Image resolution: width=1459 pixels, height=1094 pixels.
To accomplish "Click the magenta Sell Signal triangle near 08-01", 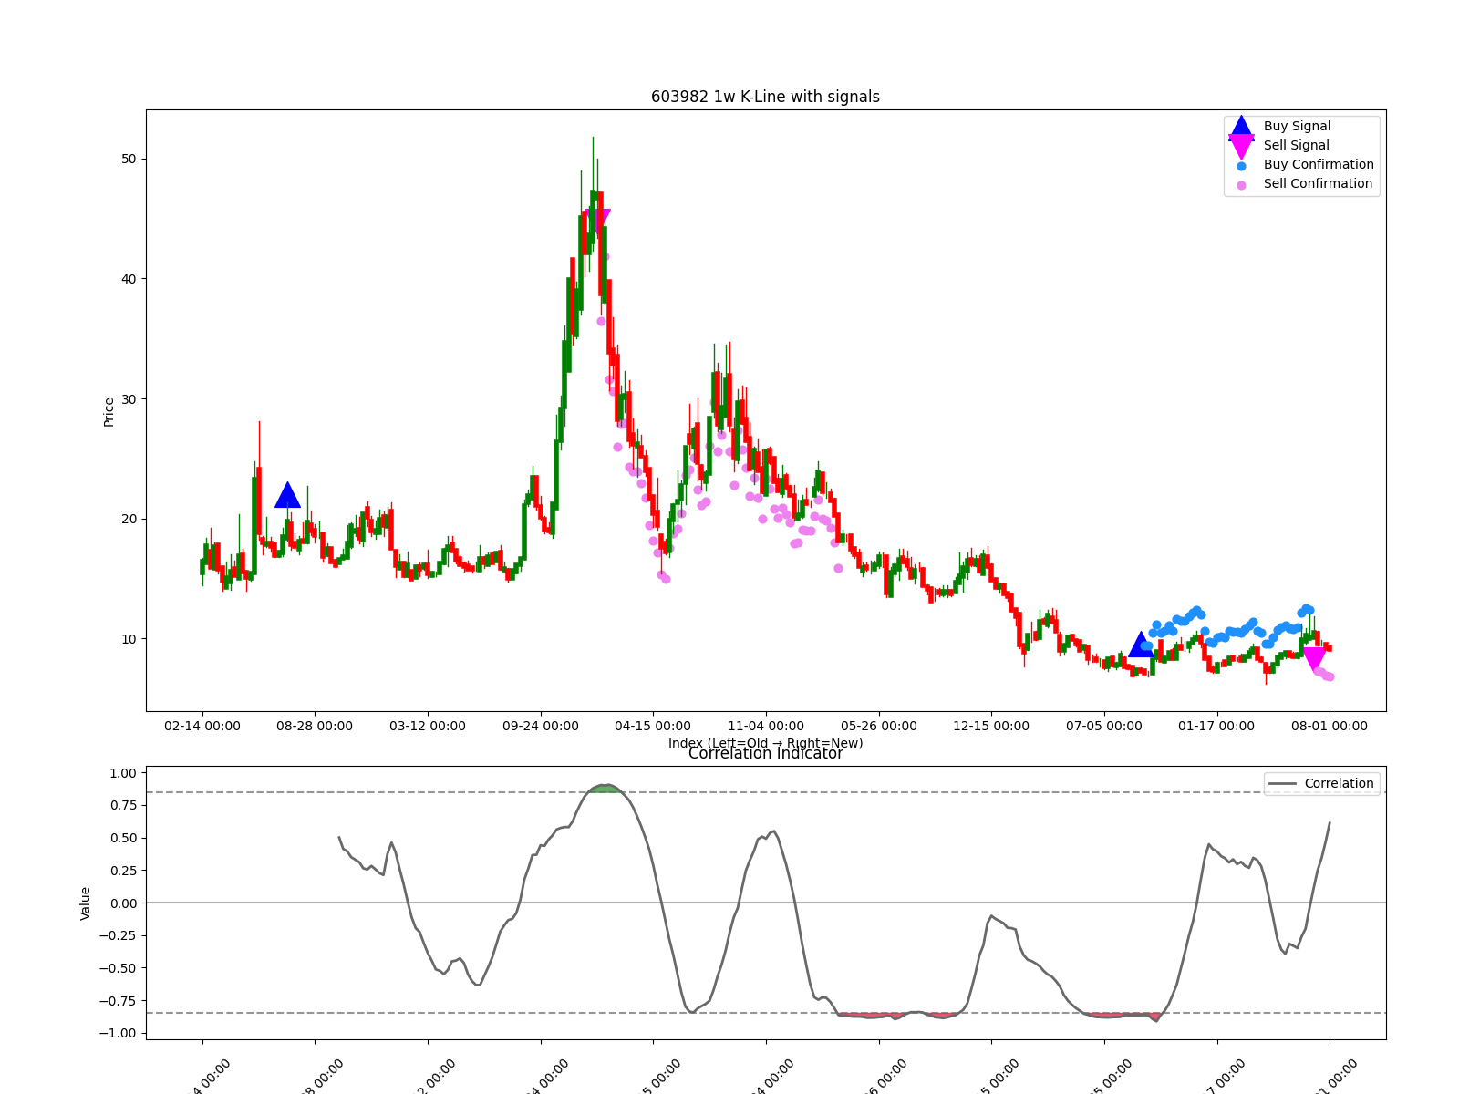I will 1314,659.
